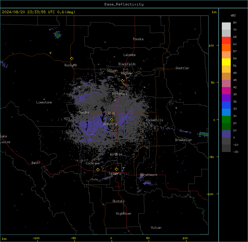Select the magenta 39-42 dBZ legend swatch

pos(226,91)
